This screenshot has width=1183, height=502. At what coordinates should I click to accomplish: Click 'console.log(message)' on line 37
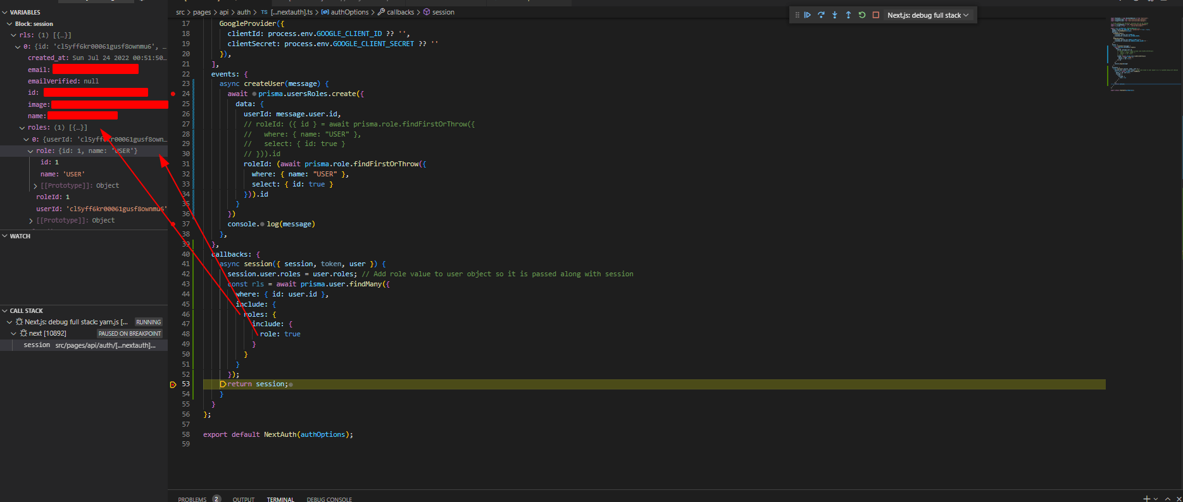[x=272, y=224]
